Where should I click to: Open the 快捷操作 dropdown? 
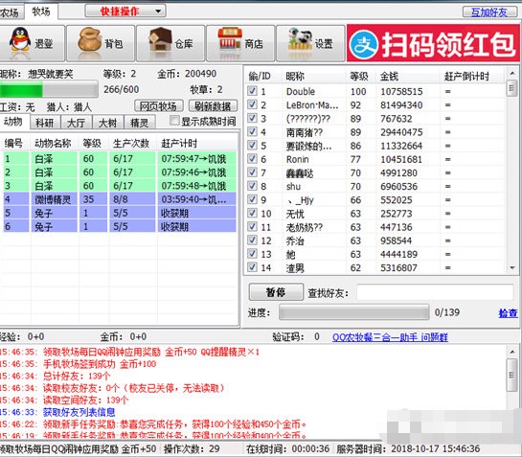125,11
